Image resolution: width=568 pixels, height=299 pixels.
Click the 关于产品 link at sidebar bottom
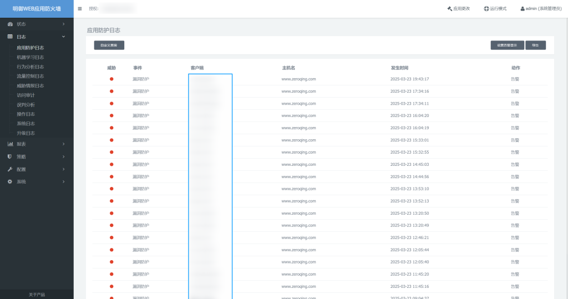pos(37,295)
